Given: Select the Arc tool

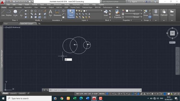Looking at the screenshot, I should point(21,13).
